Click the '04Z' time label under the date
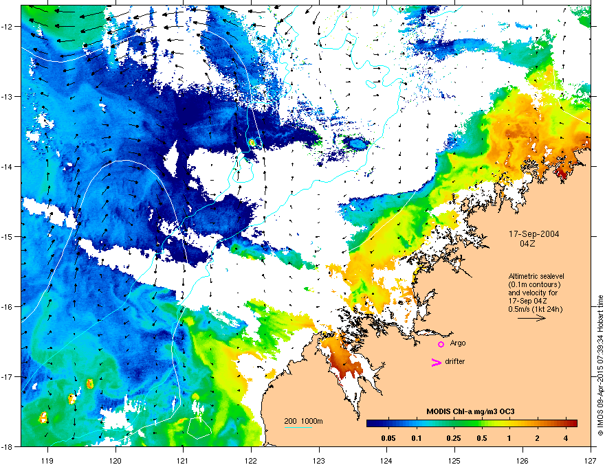Screen dimensions: 605x467 tap(527, 244)
